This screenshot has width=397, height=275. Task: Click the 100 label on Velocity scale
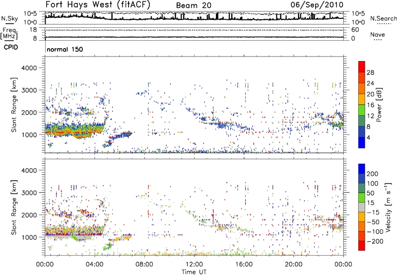coord(373,184)
